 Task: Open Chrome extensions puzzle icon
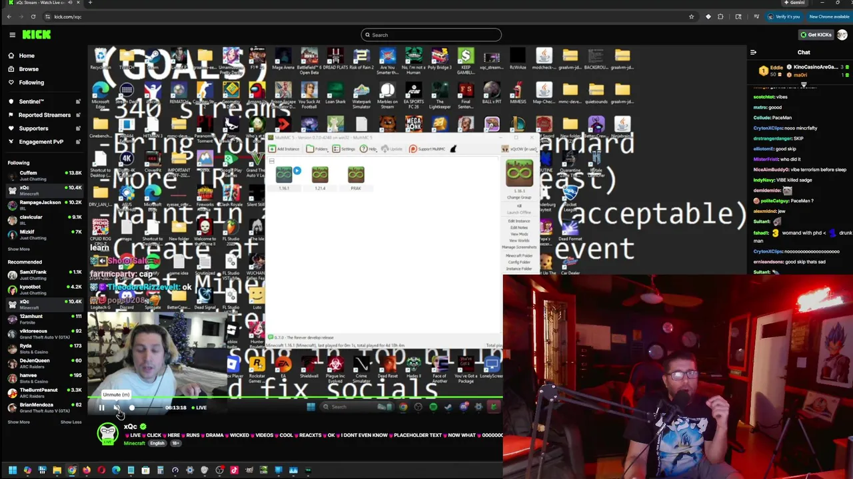[720, 17]
